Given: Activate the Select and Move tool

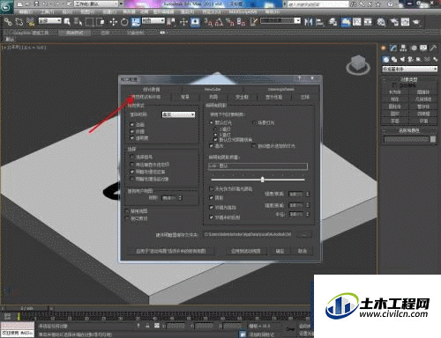Looking at the screenshot, I should [x=113, y=22].
